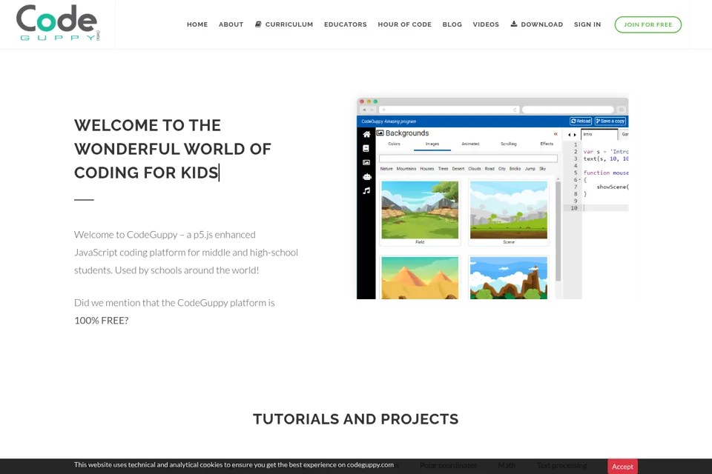Select the Scrolling backgrounds tab
The image size is (712, 474).
click(509, 144)
